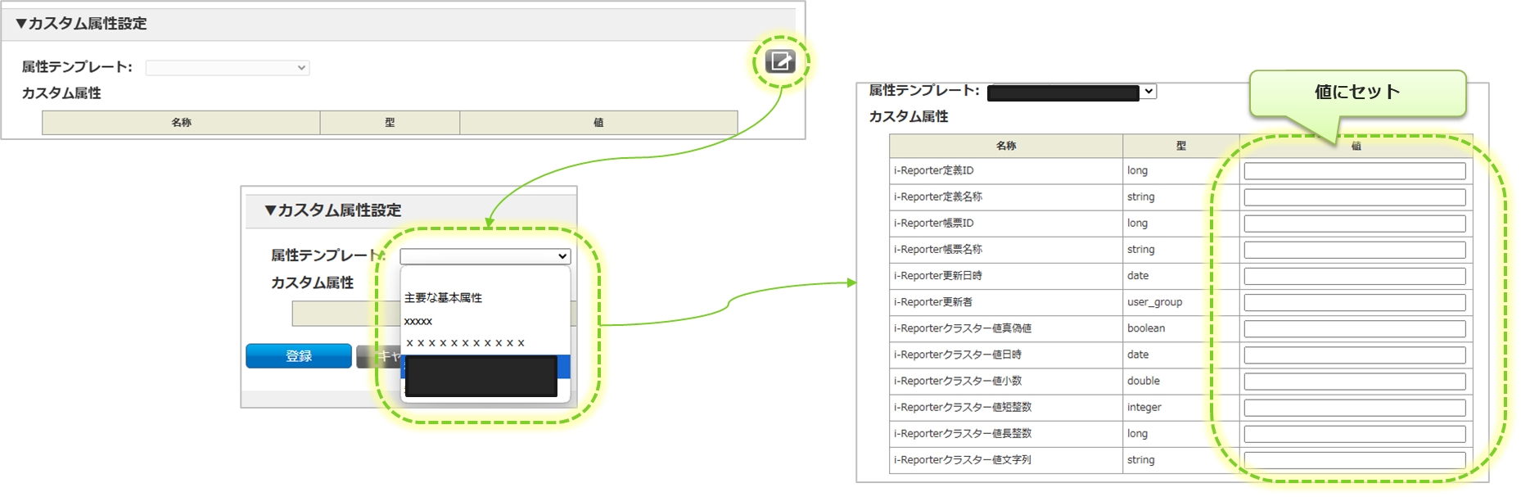Click the i-Reporter帳票名称 name cell

pyautogui.click(x=1006, y=249)
